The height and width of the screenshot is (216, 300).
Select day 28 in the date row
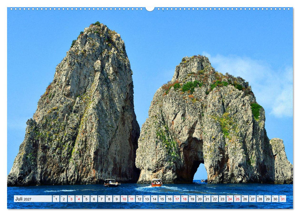tap(260, 199)
